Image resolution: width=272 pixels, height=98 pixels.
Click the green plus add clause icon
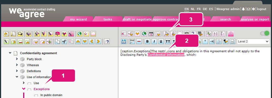pos(49,42)
